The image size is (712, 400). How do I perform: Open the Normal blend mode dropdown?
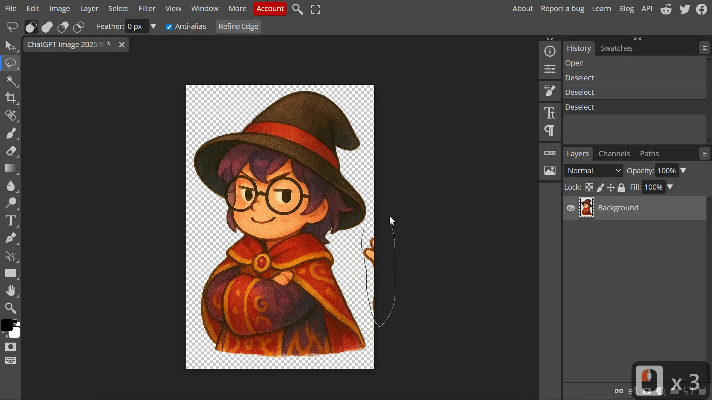[x=593, y=171]
